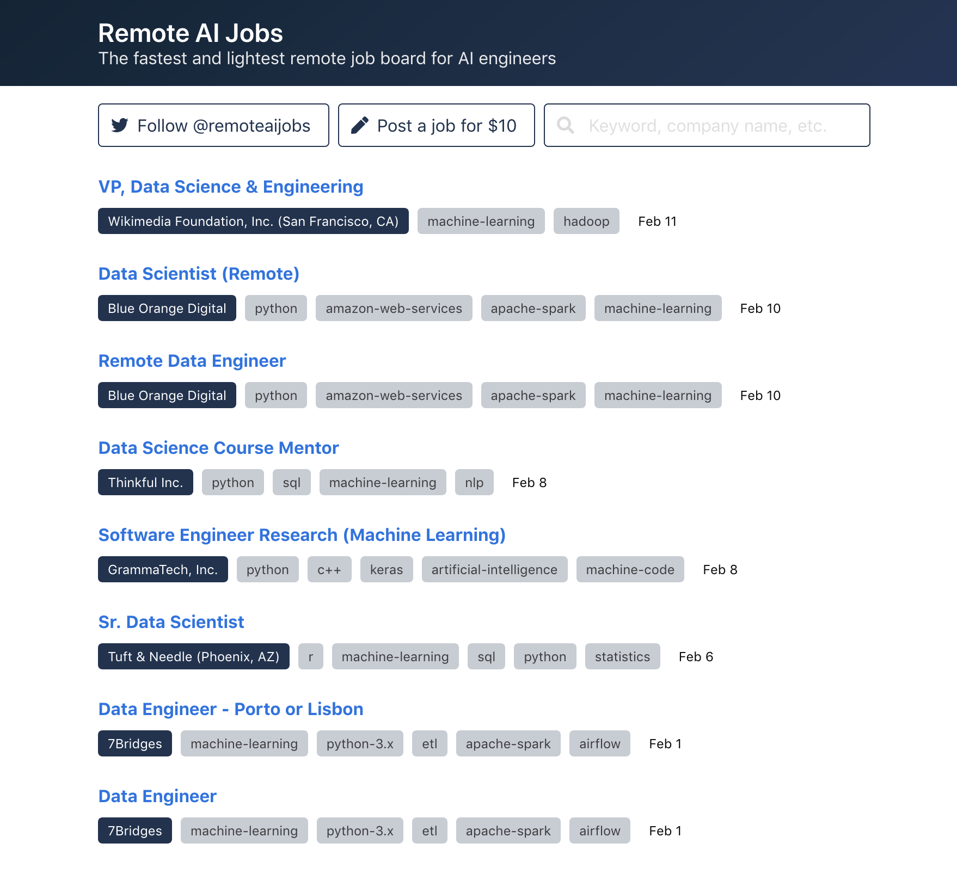Select the Wikimedia Foundation company tag
Image resolution: width=957 pixels, height=874 pixels.
253,221
